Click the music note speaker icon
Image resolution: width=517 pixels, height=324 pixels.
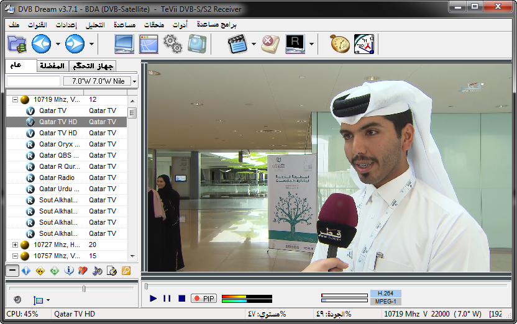coord(98,271)
